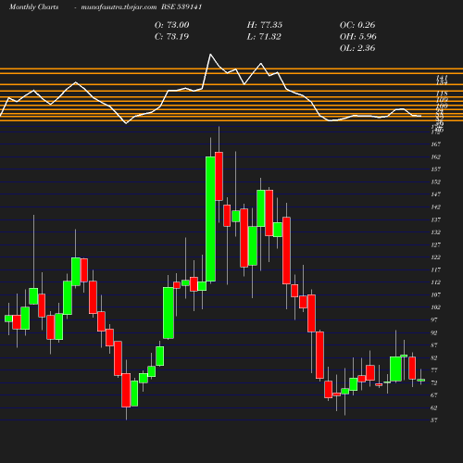Click price axis label 92
The height and width of the screenshot is (463, 463).
434,332
